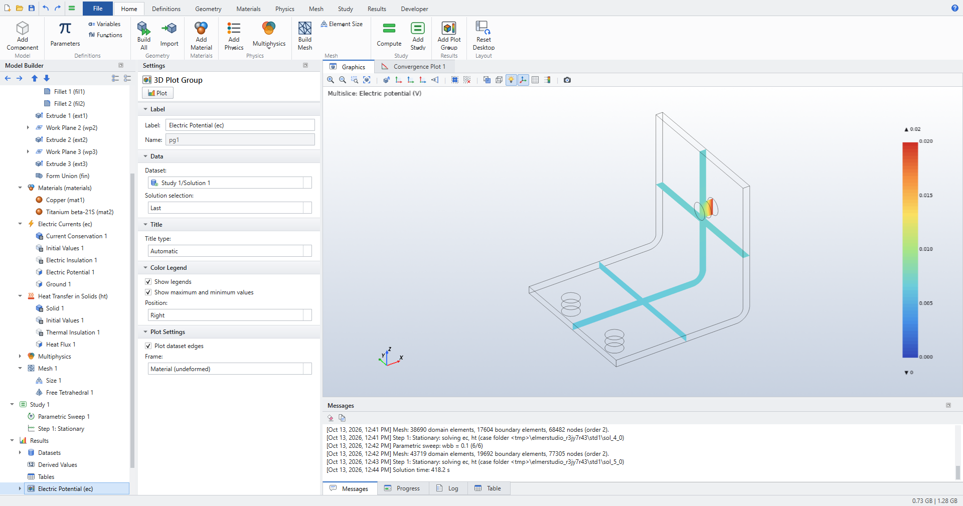Uncheck the Plot dataset edges checkbox

tap(148, 346)
